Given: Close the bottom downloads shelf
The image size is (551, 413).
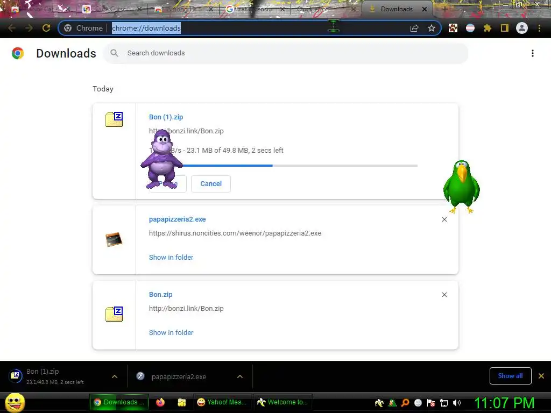Looking at the screenshot, I should [541, 376].
